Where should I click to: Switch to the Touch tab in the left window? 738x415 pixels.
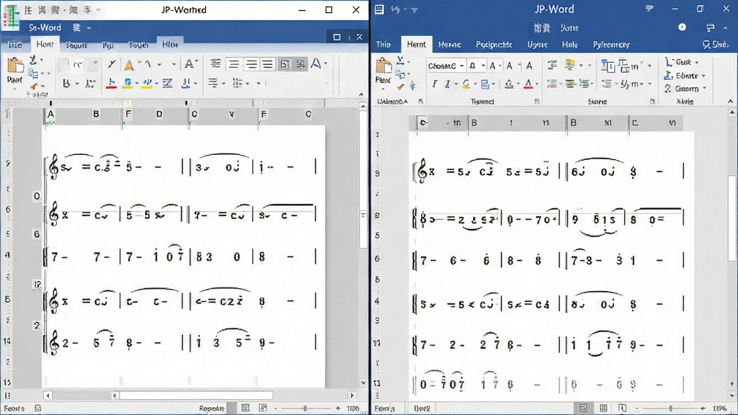tap(138, 45)
